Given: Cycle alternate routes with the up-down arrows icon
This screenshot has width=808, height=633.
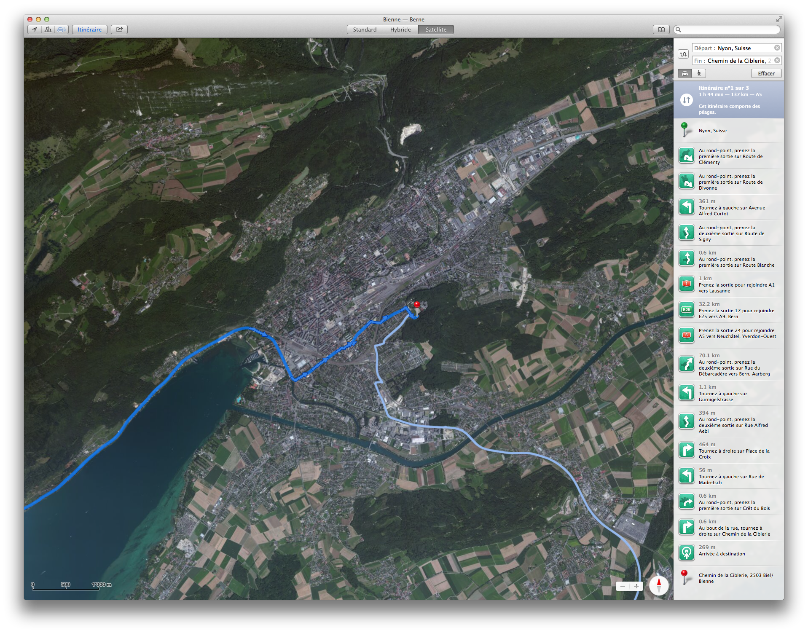Looking at the screenshot, I should click(686, 100).
